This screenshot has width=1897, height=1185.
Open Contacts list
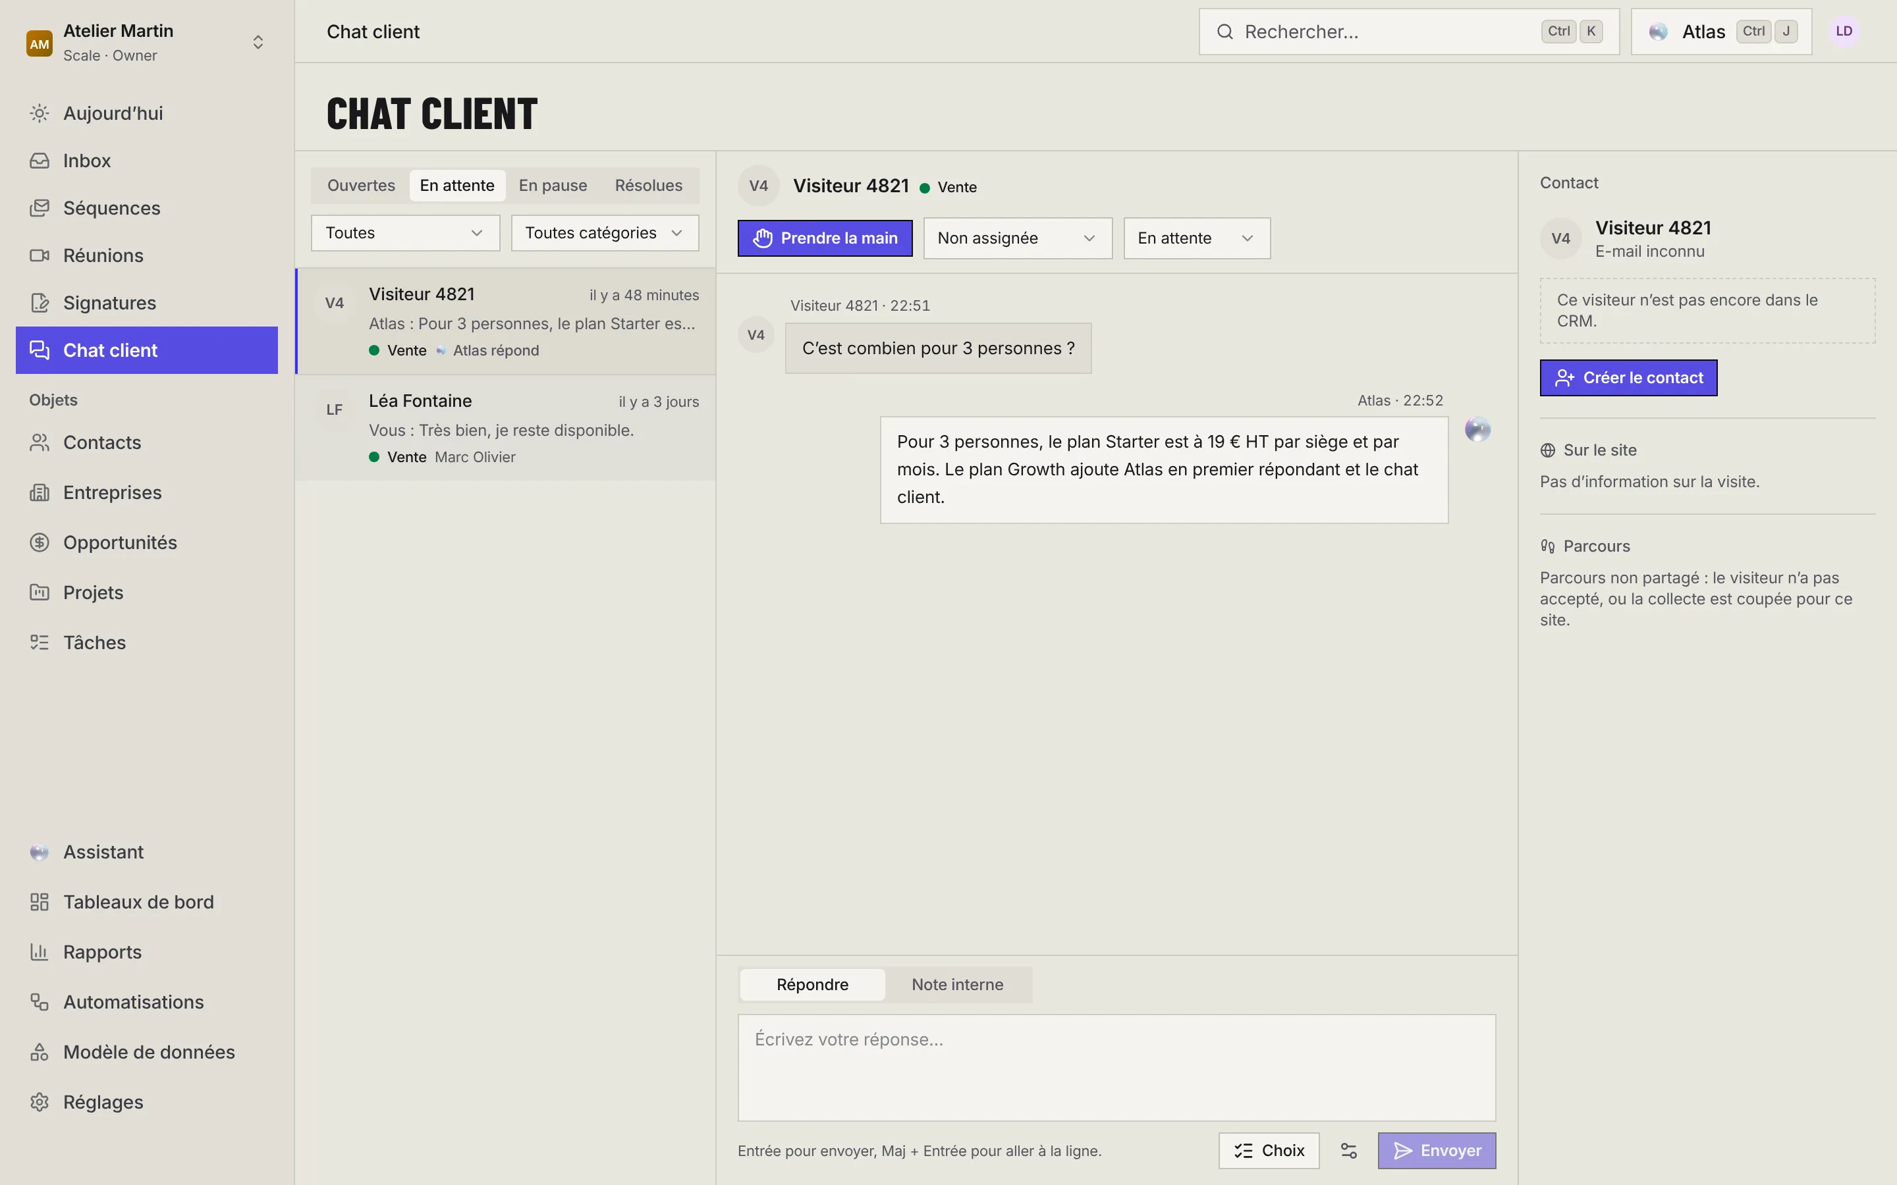[147, 443]
